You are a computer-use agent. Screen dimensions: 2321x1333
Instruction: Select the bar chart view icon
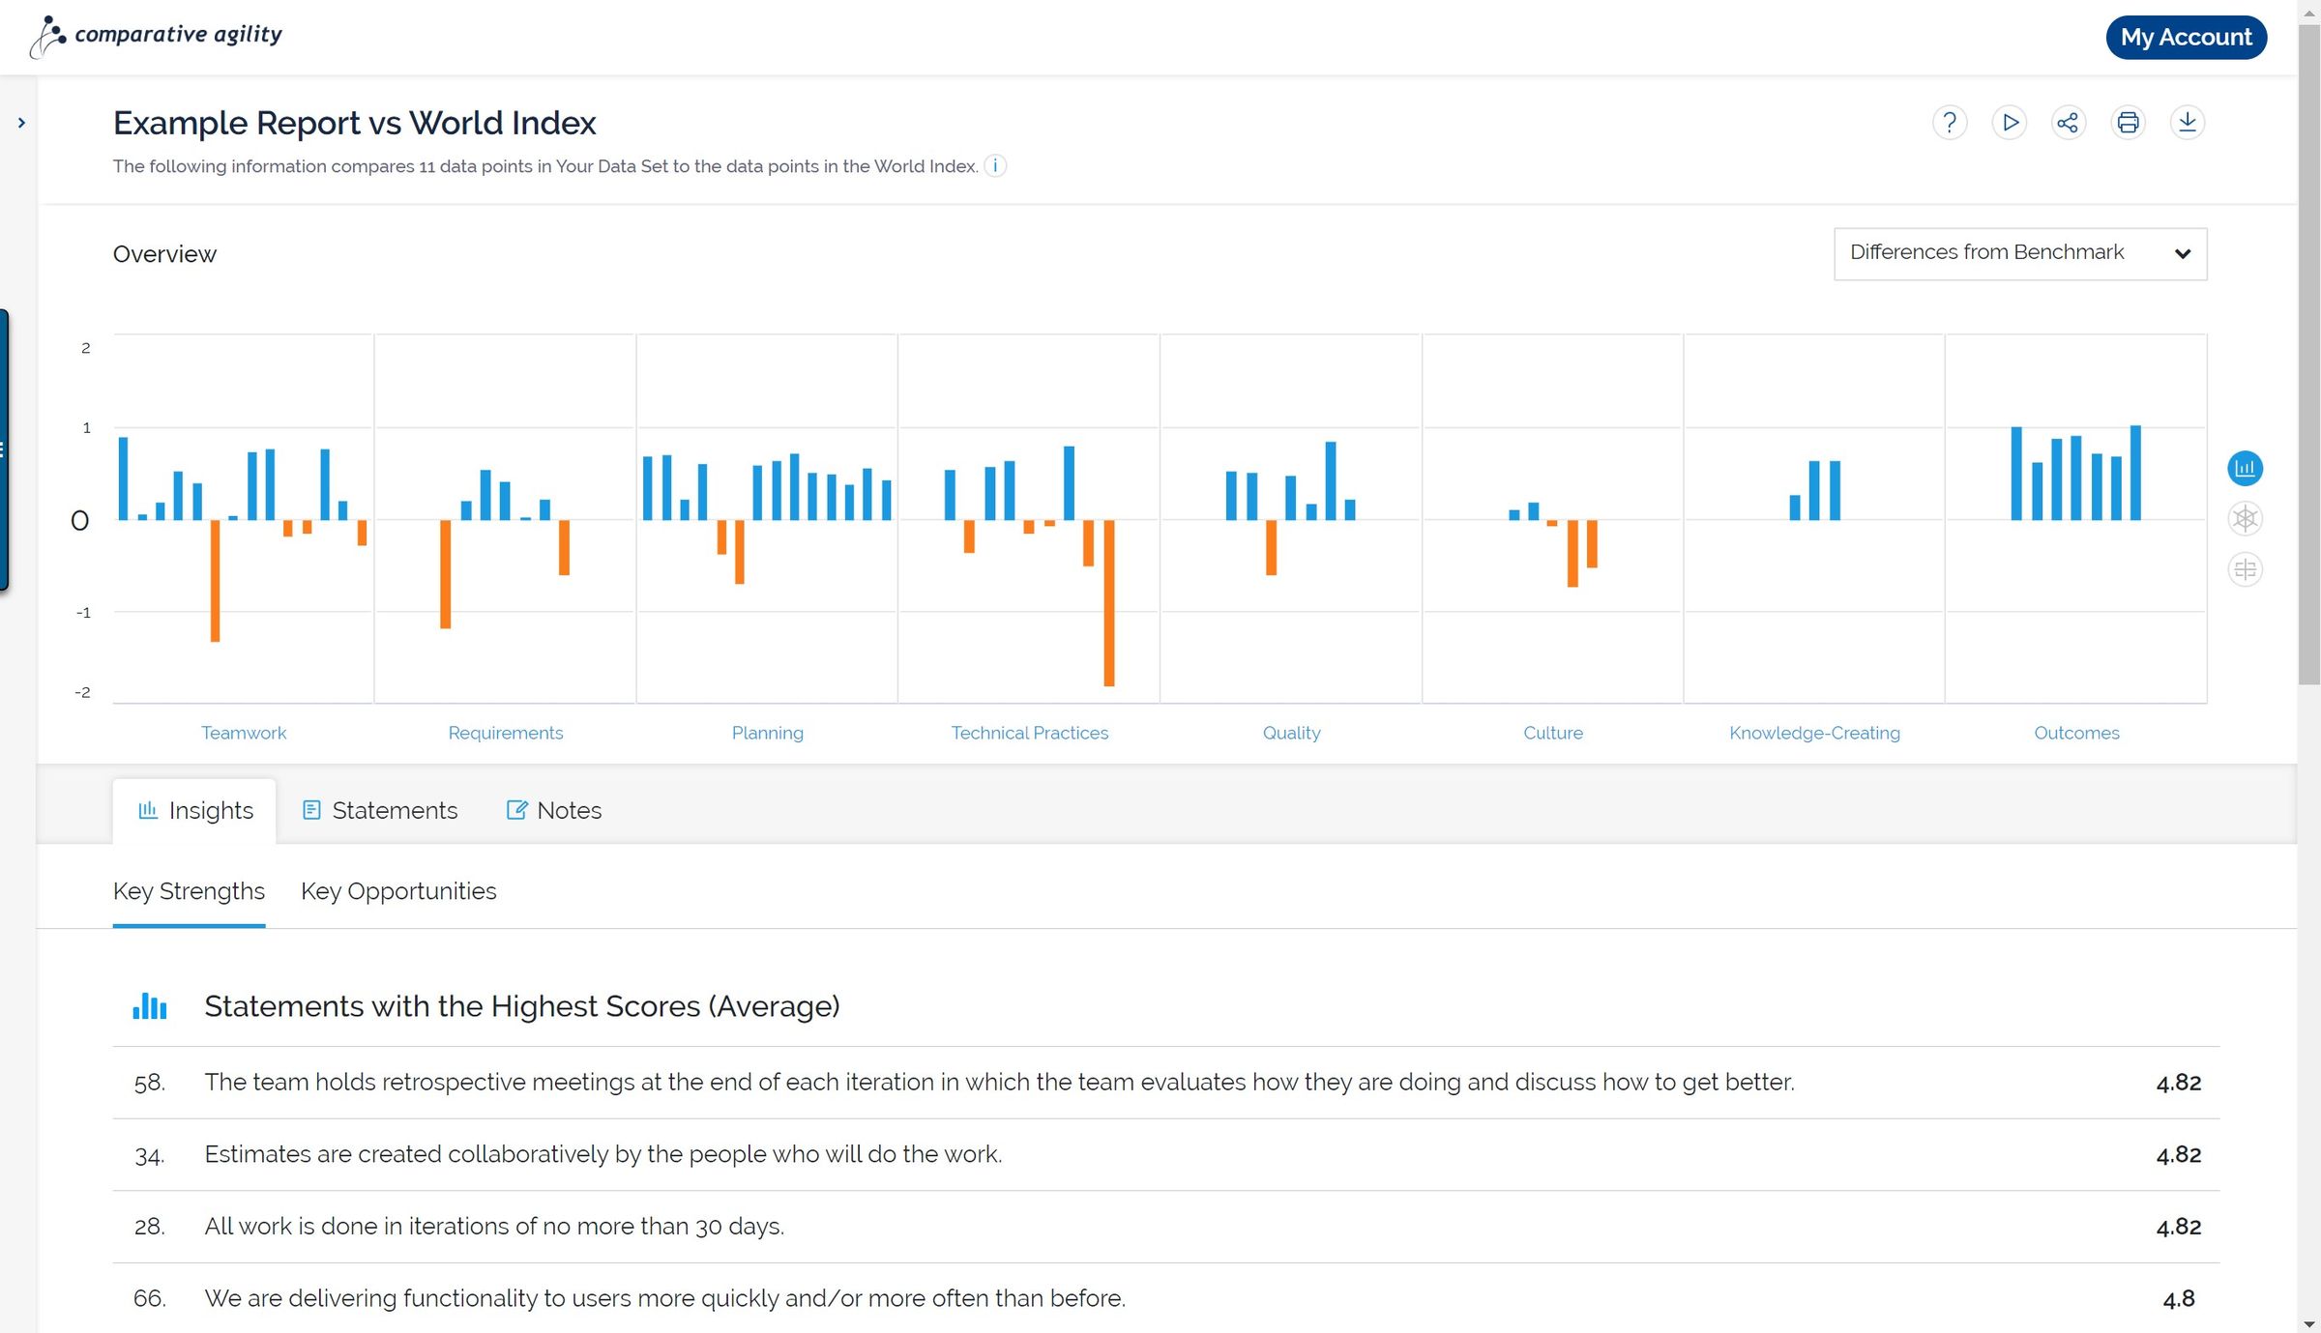click(2245, 467)
